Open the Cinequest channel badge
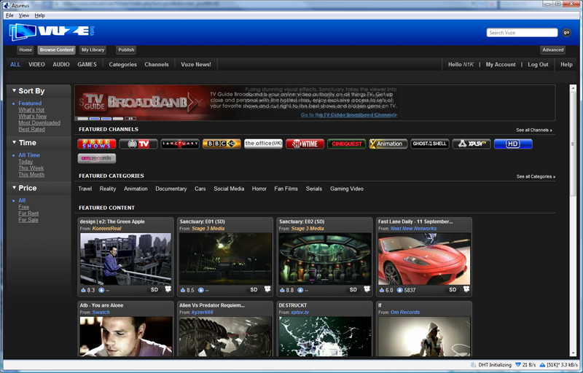583x373 pixels. point(347,144)
